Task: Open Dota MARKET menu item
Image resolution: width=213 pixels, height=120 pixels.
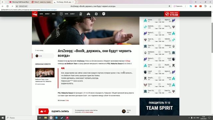Action: pyautogui.click(x=47, y=14)
